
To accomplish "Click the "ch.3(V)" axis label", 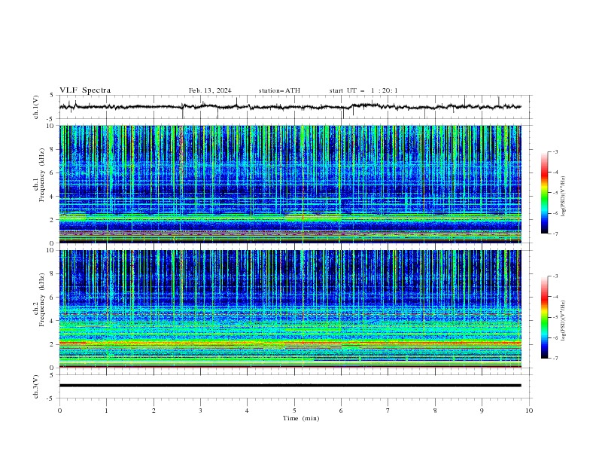I will coord(36,386).
